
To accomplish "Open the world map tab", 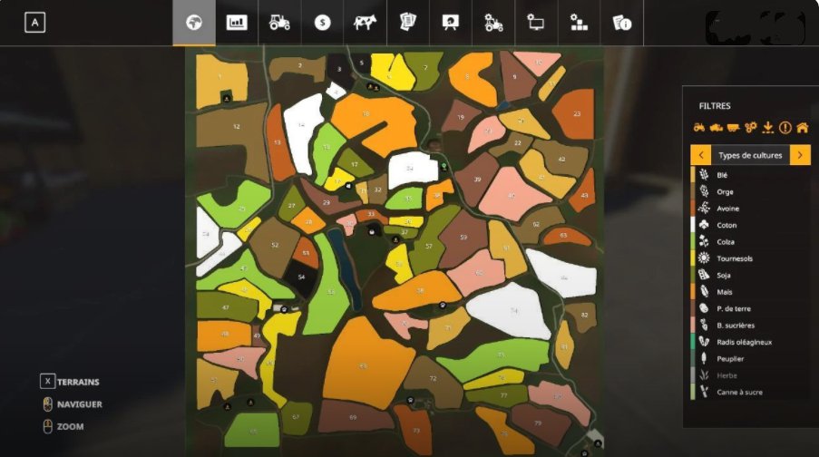I will (193, 24).
